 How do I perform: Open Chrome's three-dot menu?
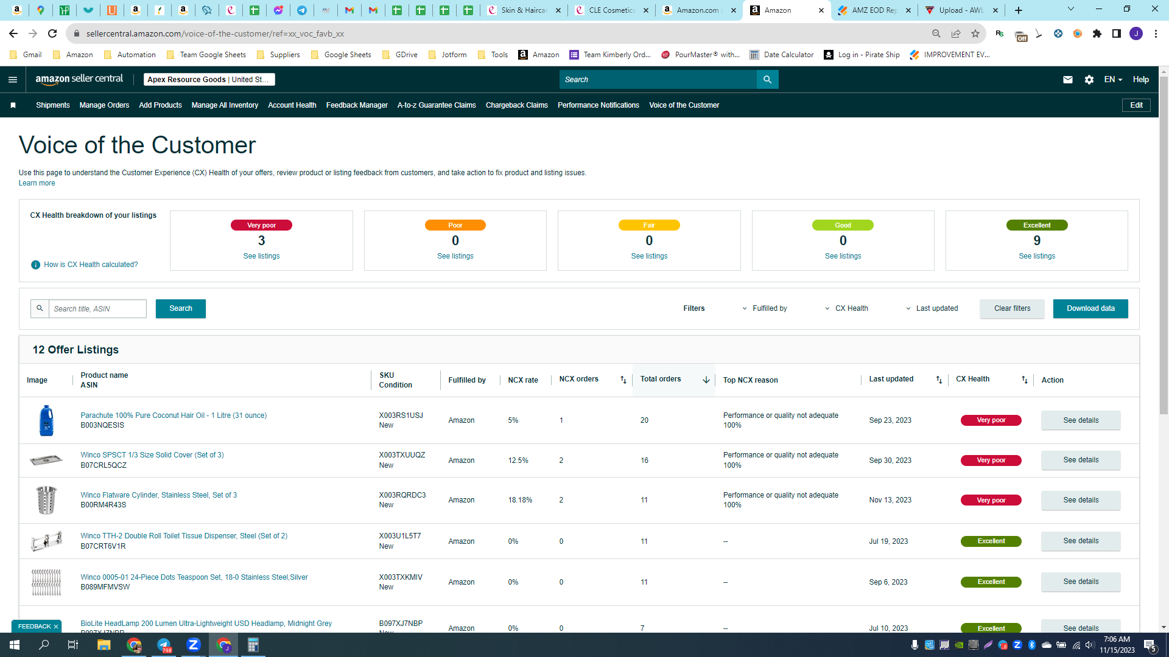point(1156,33)
